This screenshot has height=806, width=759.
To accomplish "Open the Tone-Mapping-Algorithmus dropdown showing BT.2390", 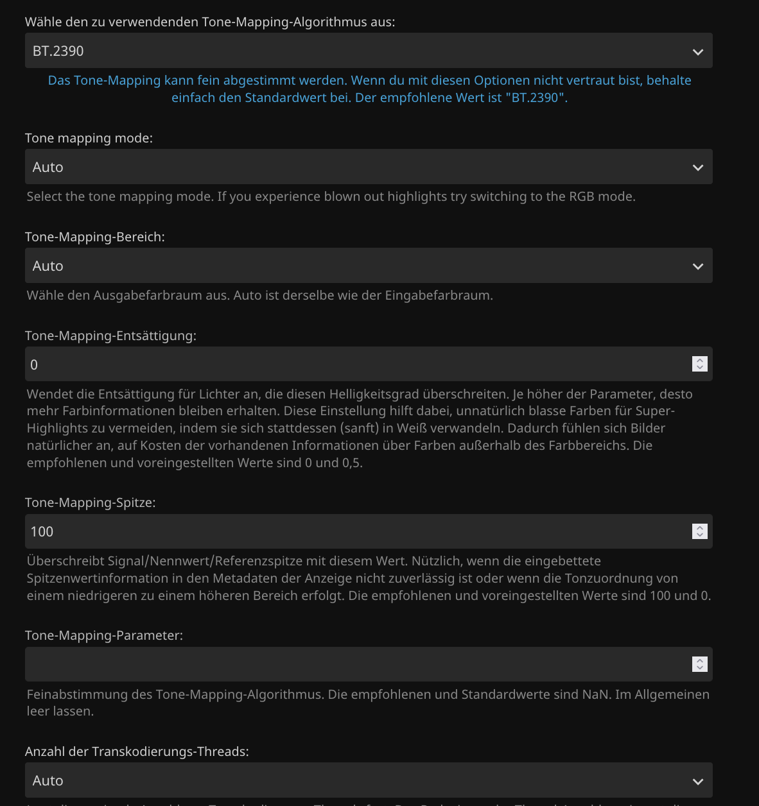I will point(360,51).
